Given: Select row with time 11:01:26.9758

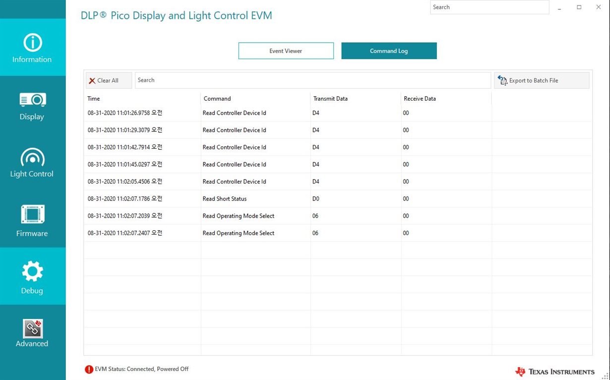Looking at the screenshot, I should (x=338, y=113).
